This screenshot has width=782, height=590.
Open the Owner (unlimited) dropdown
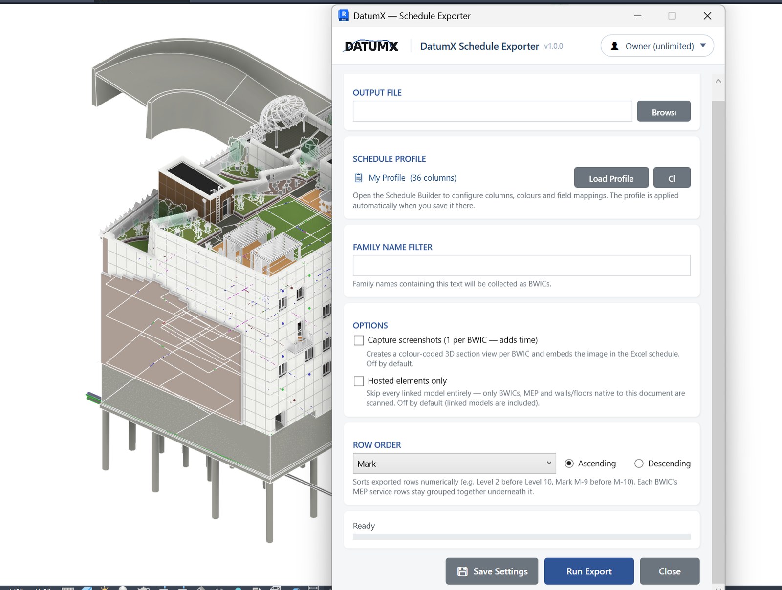[x=657, y=46]
